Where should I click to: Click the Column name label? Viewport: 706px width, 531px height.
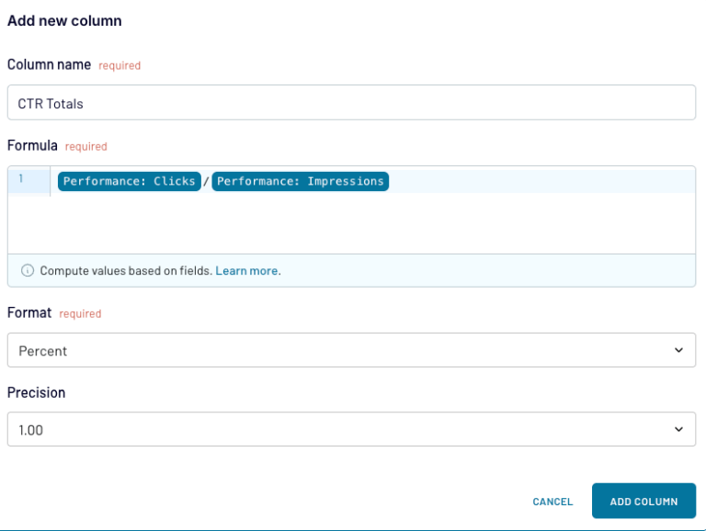[49, 64]
